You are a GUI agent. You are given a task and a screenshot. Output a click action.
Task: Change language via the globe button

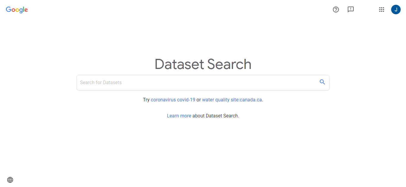coord(10,180)
